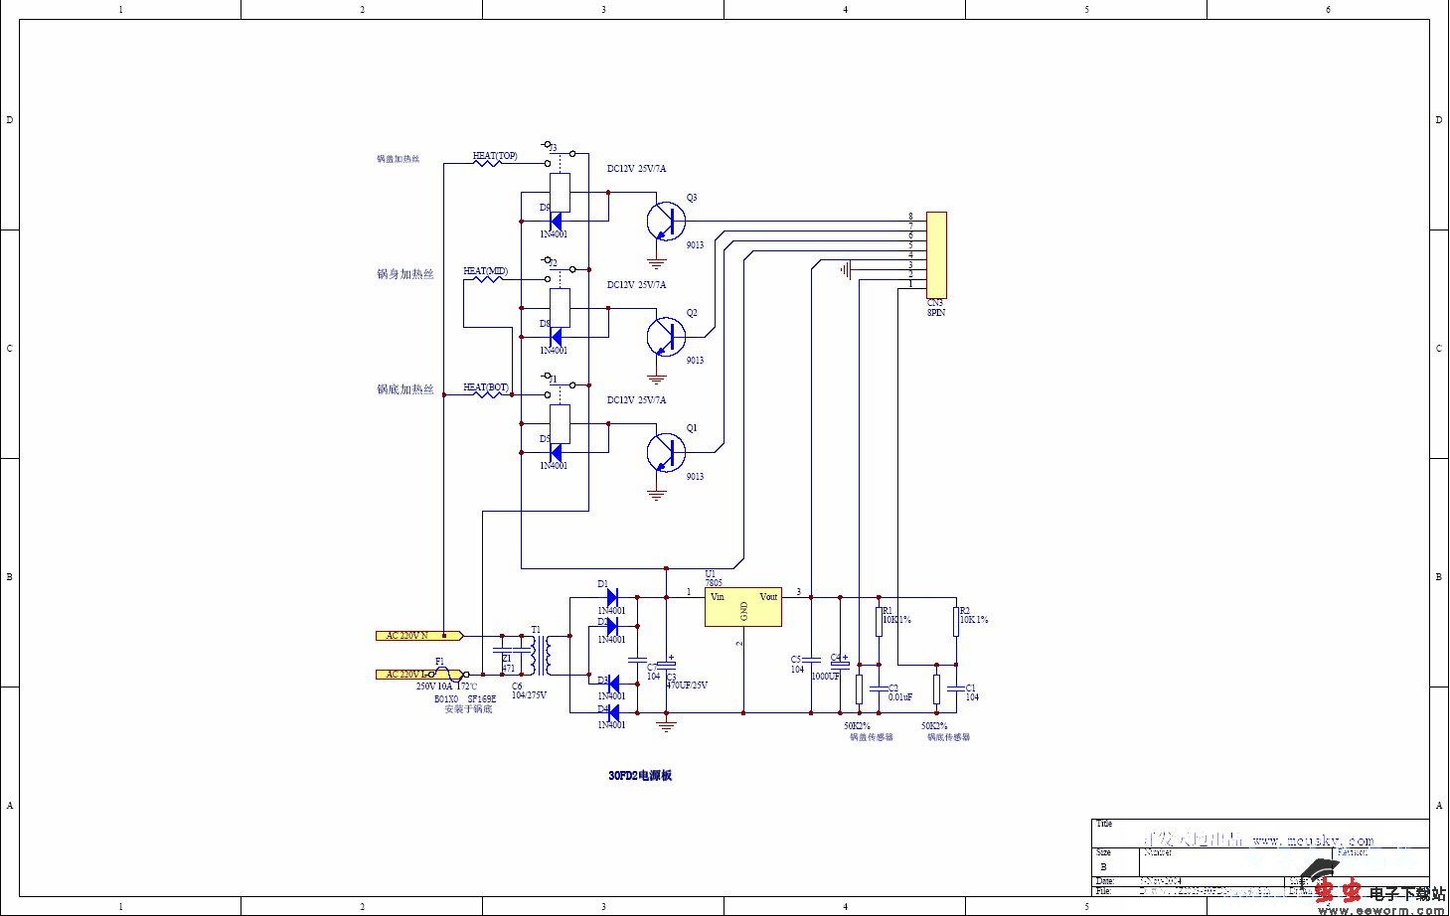The height and width of the screenshot is (916, 1450).
Task: Select resistor R1 10K 1%
Action: tap(879, 622)
